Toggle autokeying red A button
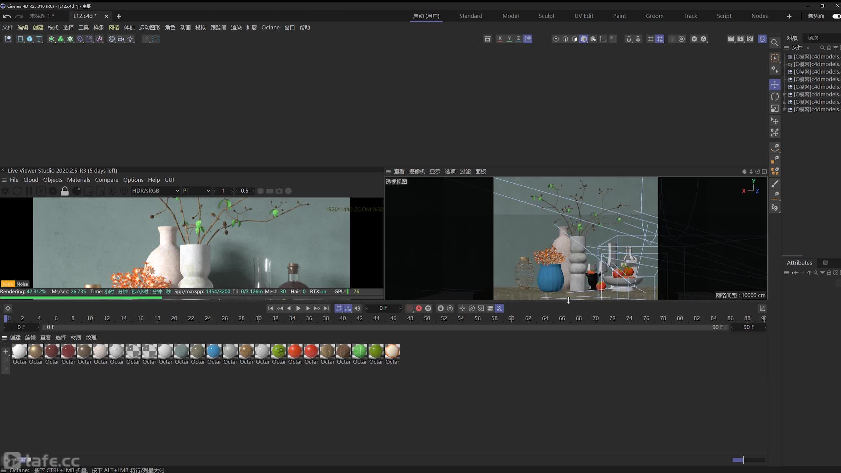Viewport: 841px width, 473px height. tap(419, 308)
